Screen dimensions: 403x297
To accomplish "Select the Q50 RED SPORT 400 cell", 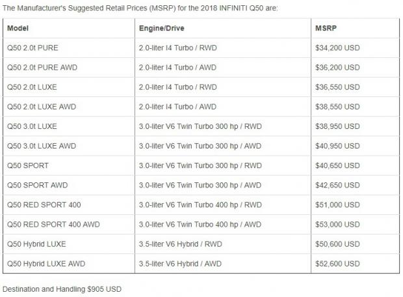I will coord(44,205).
